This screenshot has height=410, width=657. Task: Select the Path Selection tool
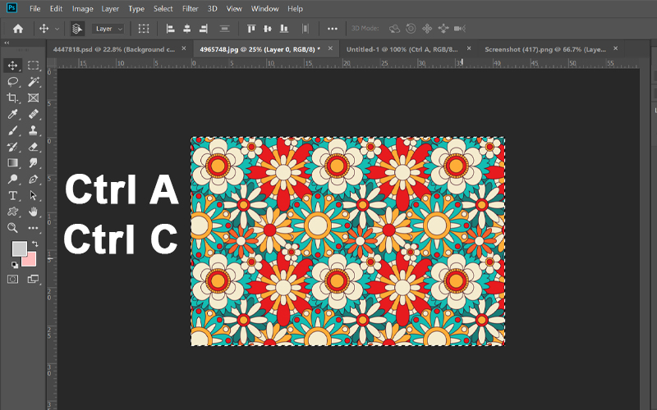(x=33, y=195)
